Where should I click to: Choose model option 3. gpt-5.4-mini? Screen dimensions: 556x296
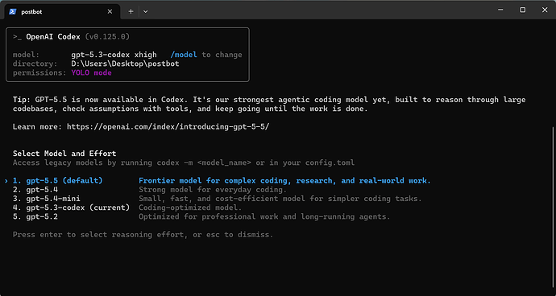(47, 199)
